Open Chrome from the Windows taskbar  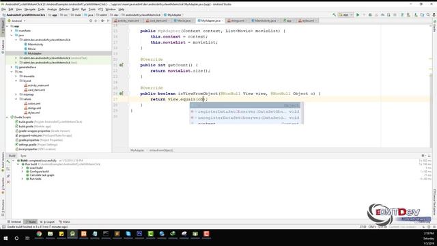click(x=39, y=234)
